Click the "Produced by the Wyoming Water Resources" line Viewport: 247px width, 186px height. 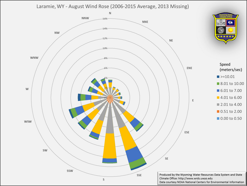[x=201, y=175]
